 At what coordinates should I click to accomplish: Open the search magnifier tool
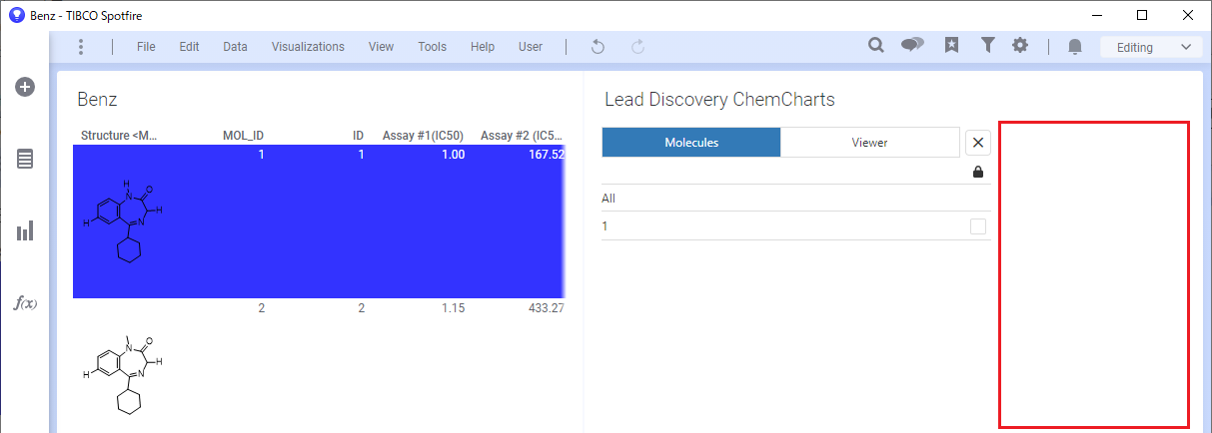(876, 46)
